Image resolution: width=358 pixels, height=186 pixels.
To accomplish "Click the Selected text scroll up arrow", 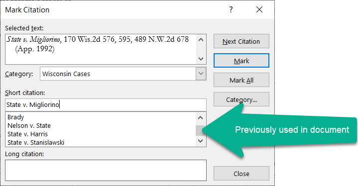I will click(201, 40).
